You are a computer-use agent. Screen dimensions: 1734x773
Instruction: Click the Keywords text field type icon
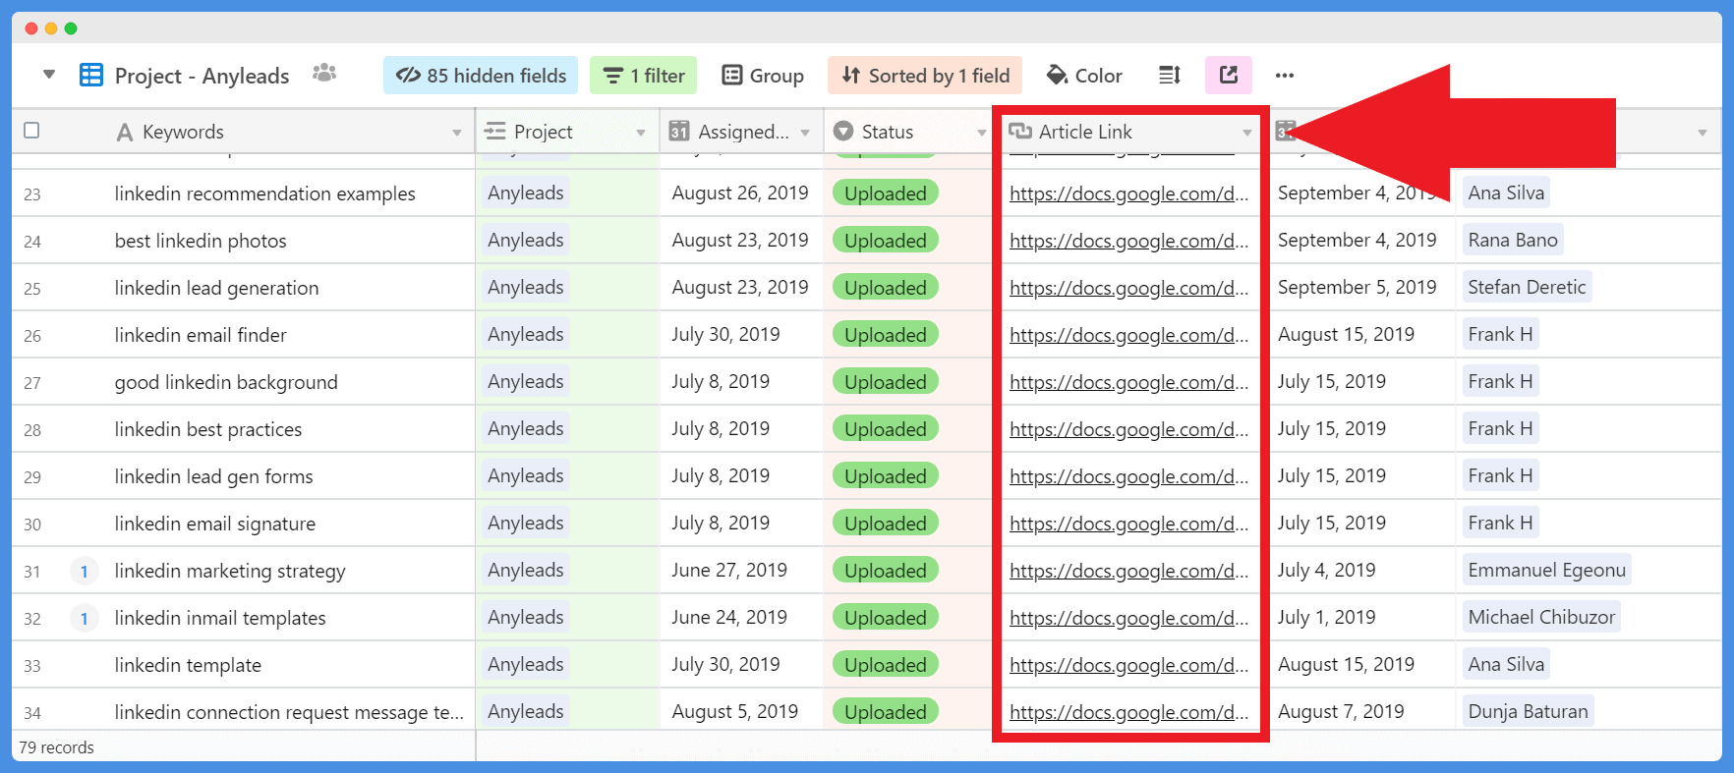click(125, 132)
